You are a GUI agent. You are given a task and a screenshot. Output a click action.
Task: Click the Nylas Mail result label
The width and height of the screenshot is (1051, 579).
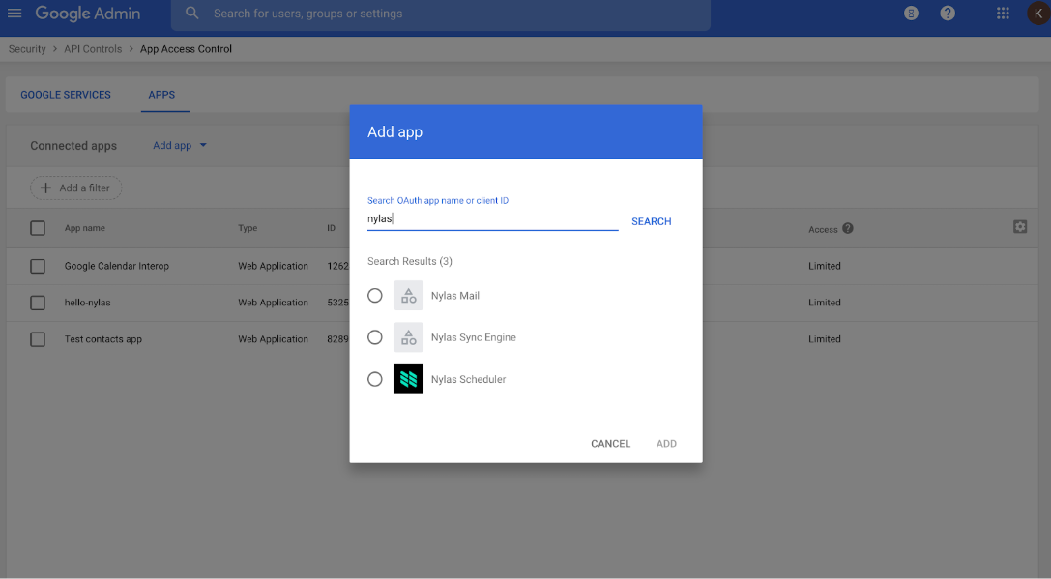coord(455,296)
